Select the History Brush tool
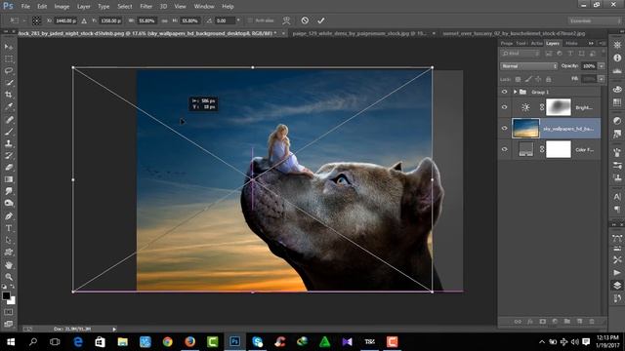 click(x=9, y=155)
